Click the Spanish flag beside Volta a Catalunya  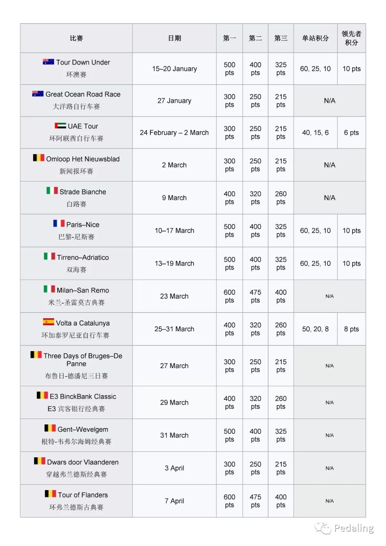pos(48,322)
